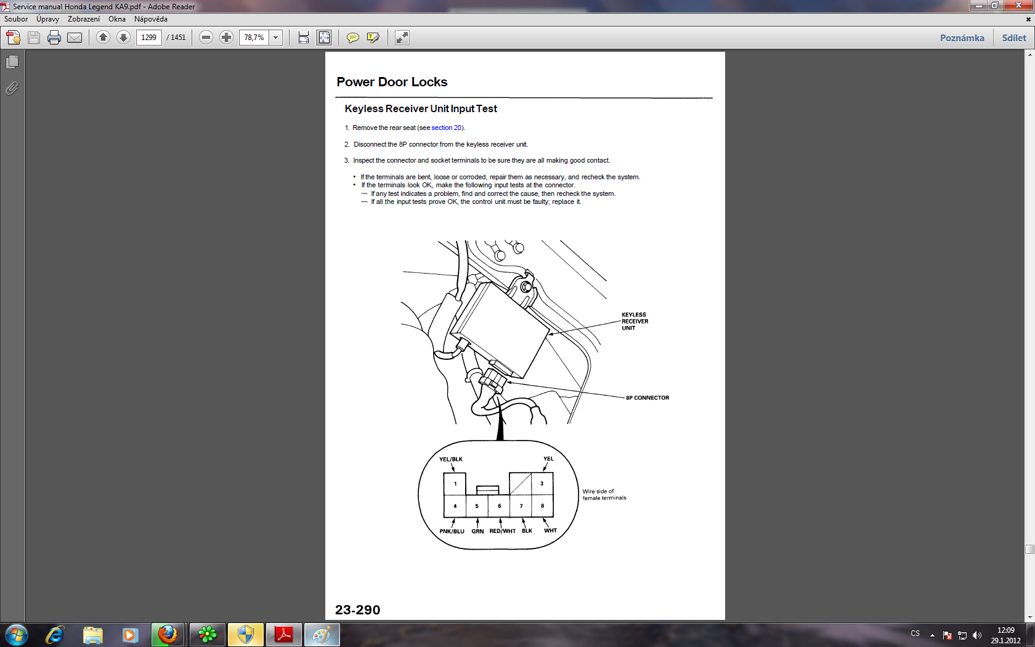Zoom out using the minus button
This screenshot has width=1035, height=647.
[206, 38]
